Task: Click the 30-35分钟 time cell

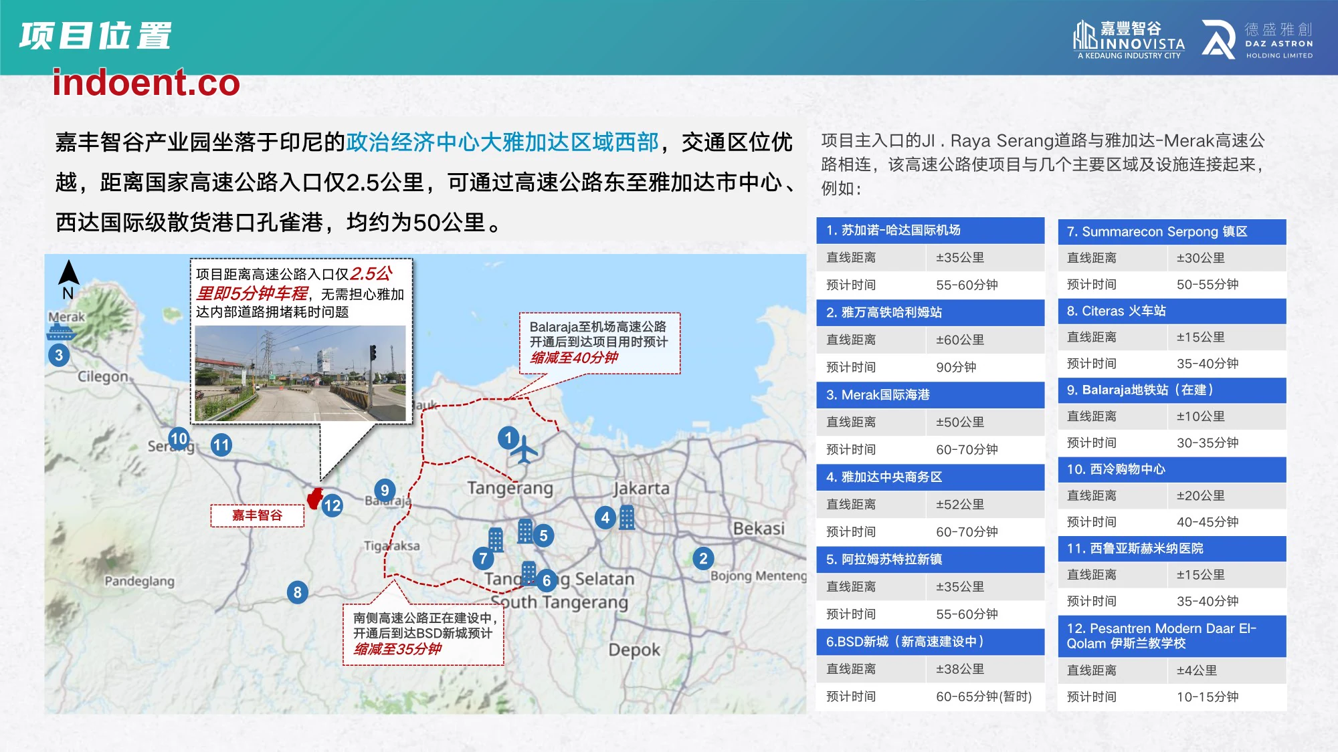Action: click(1227, 443)
